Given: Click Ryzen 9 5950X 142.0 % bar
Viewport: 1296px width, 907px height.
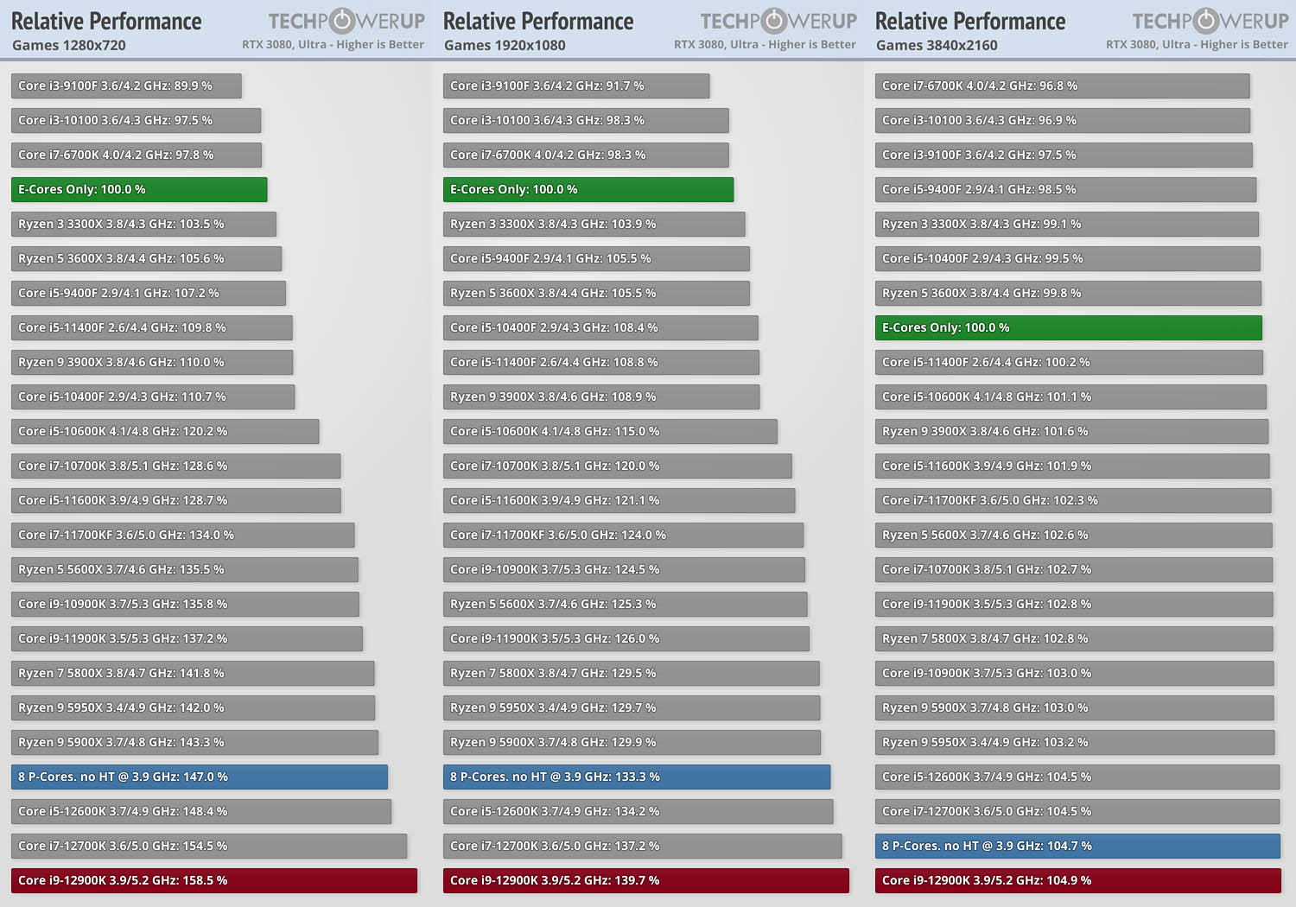Looking at the screenshot, I should pyautogui.click(x=193, y=707).
